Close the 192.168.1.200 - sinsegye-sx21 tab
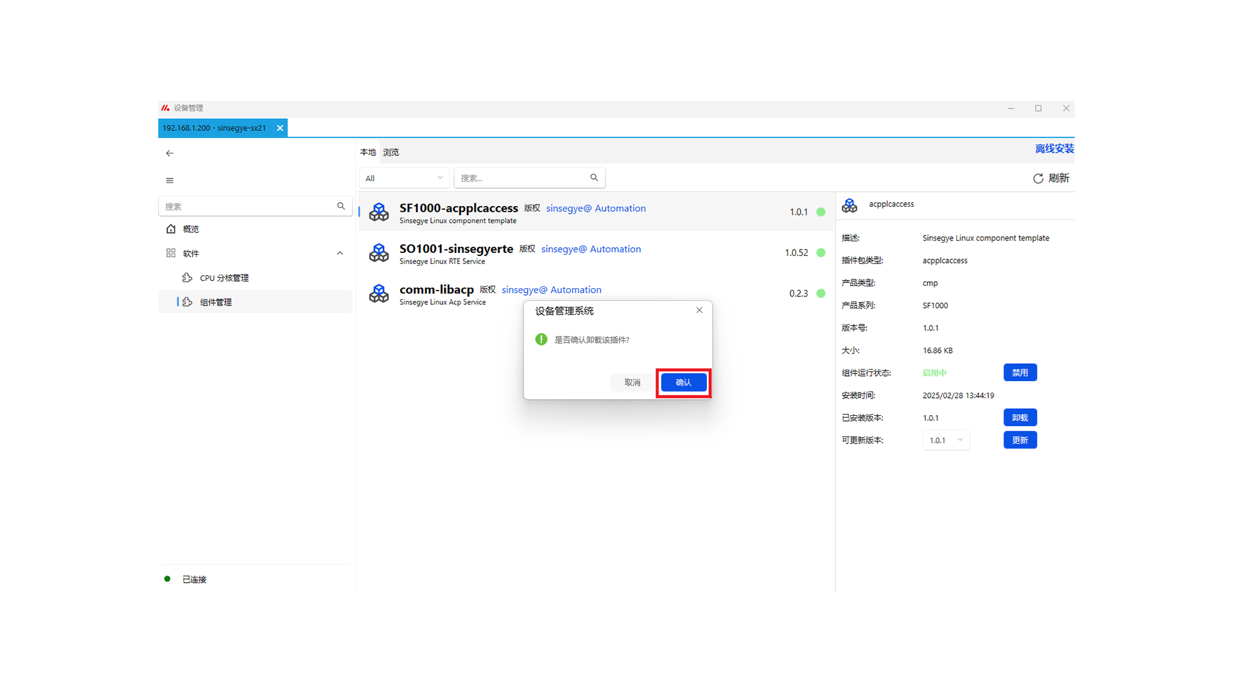Viewport: 1233px width, 693px height. coord(280,128)
